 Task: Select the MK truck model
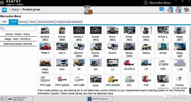pos(95,66)
